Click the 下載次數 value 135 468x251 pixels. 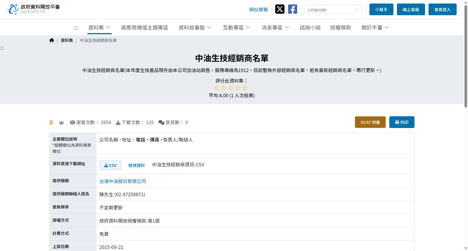(150, 122)
